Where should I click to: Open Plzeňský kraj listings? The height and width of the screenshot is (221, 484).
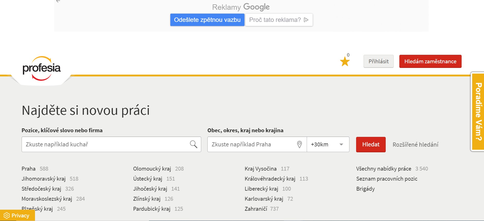coord(37,209)
